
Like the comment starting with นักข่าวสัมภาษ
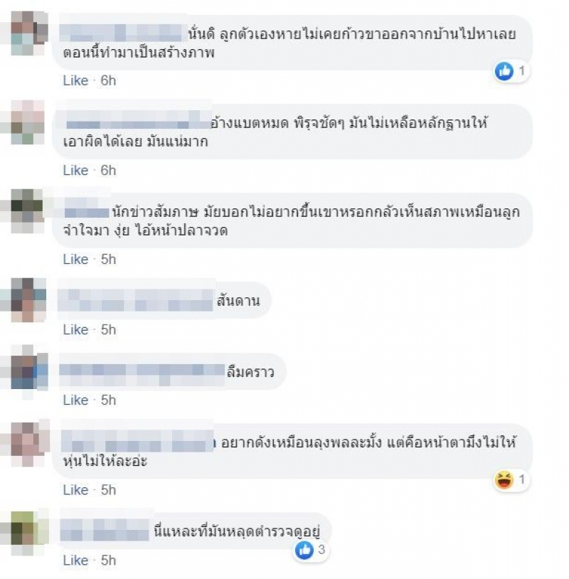pos(75,259)
